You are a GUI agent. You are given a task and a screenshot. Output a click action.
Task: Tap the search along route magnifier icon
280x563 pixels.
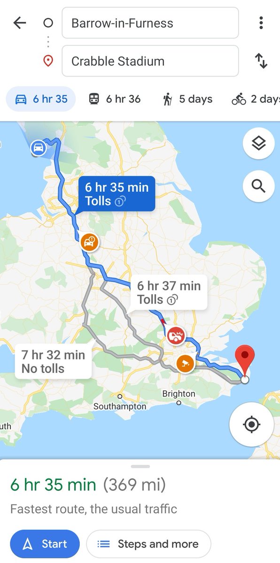258,186
